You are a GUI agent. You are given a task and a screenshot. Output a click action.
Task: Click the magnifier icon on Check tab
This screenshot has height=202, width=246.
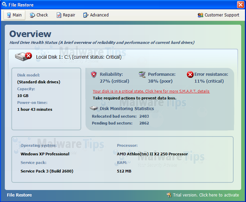coord(32,15)
